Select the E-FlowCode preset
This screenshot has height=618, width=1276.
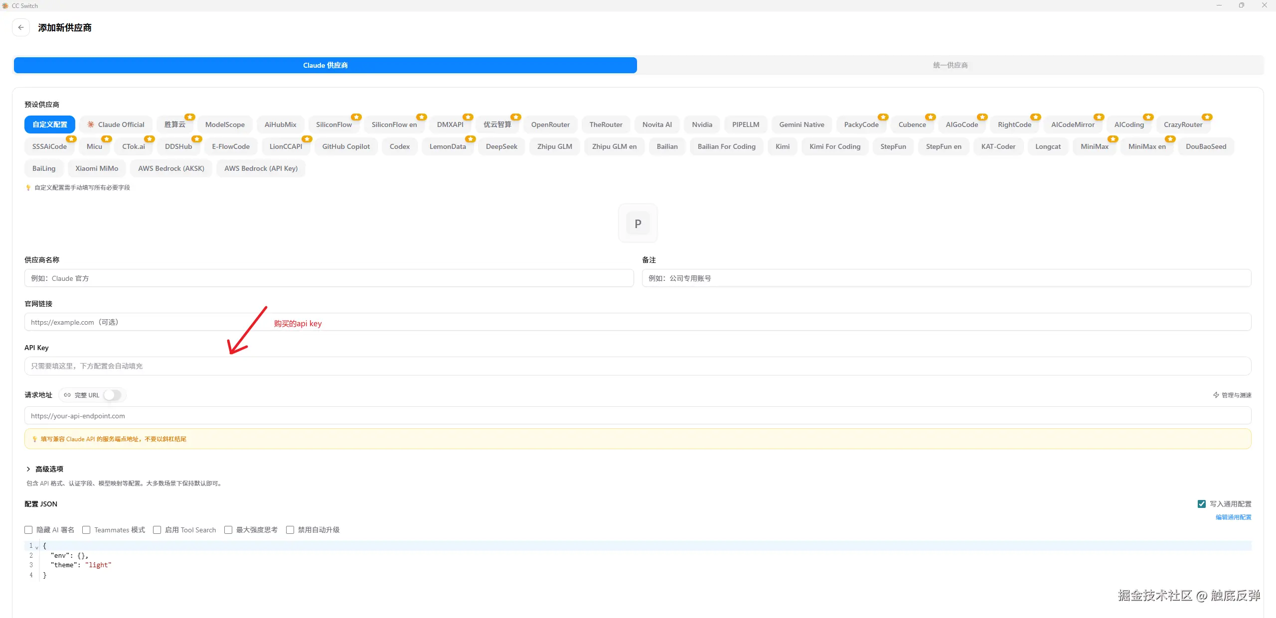[231, 146]
